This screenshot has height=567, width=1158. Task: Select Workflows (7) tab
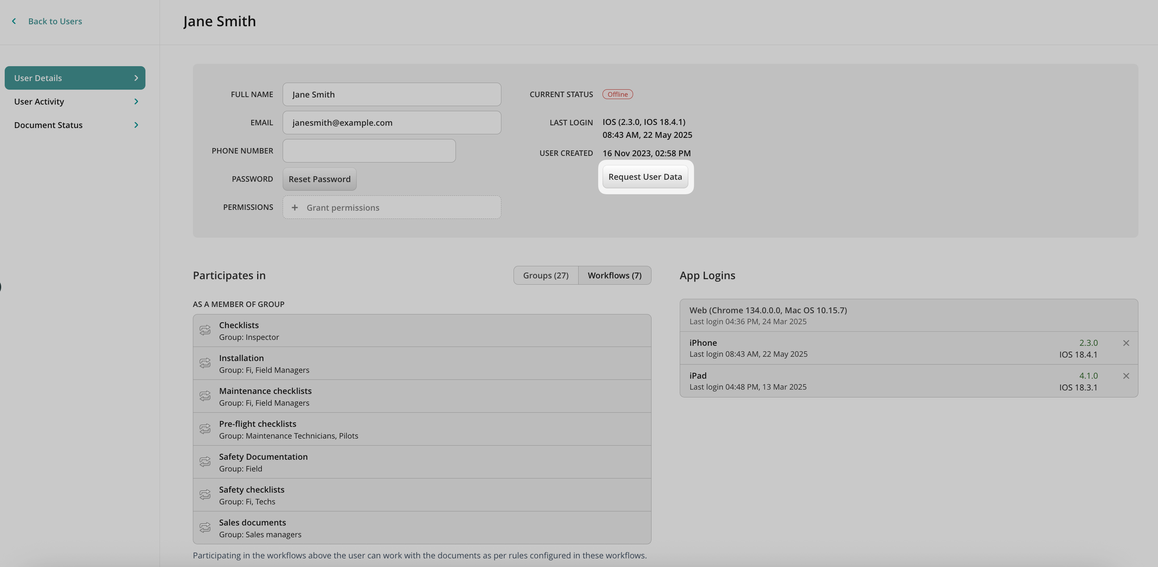[x=614, y=275]
